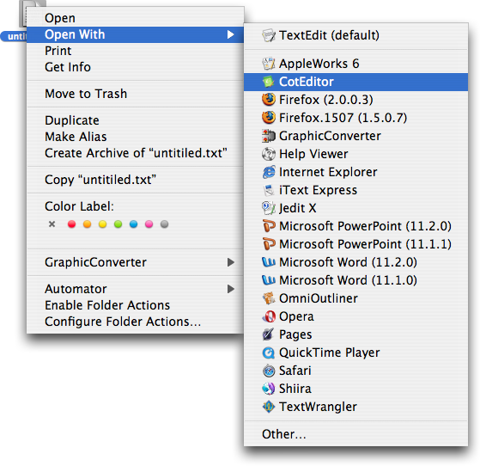The width and height of the screenshot is (480, 466).
Task: Open file with OmniOutliner label
Action: tap(319, 298)
